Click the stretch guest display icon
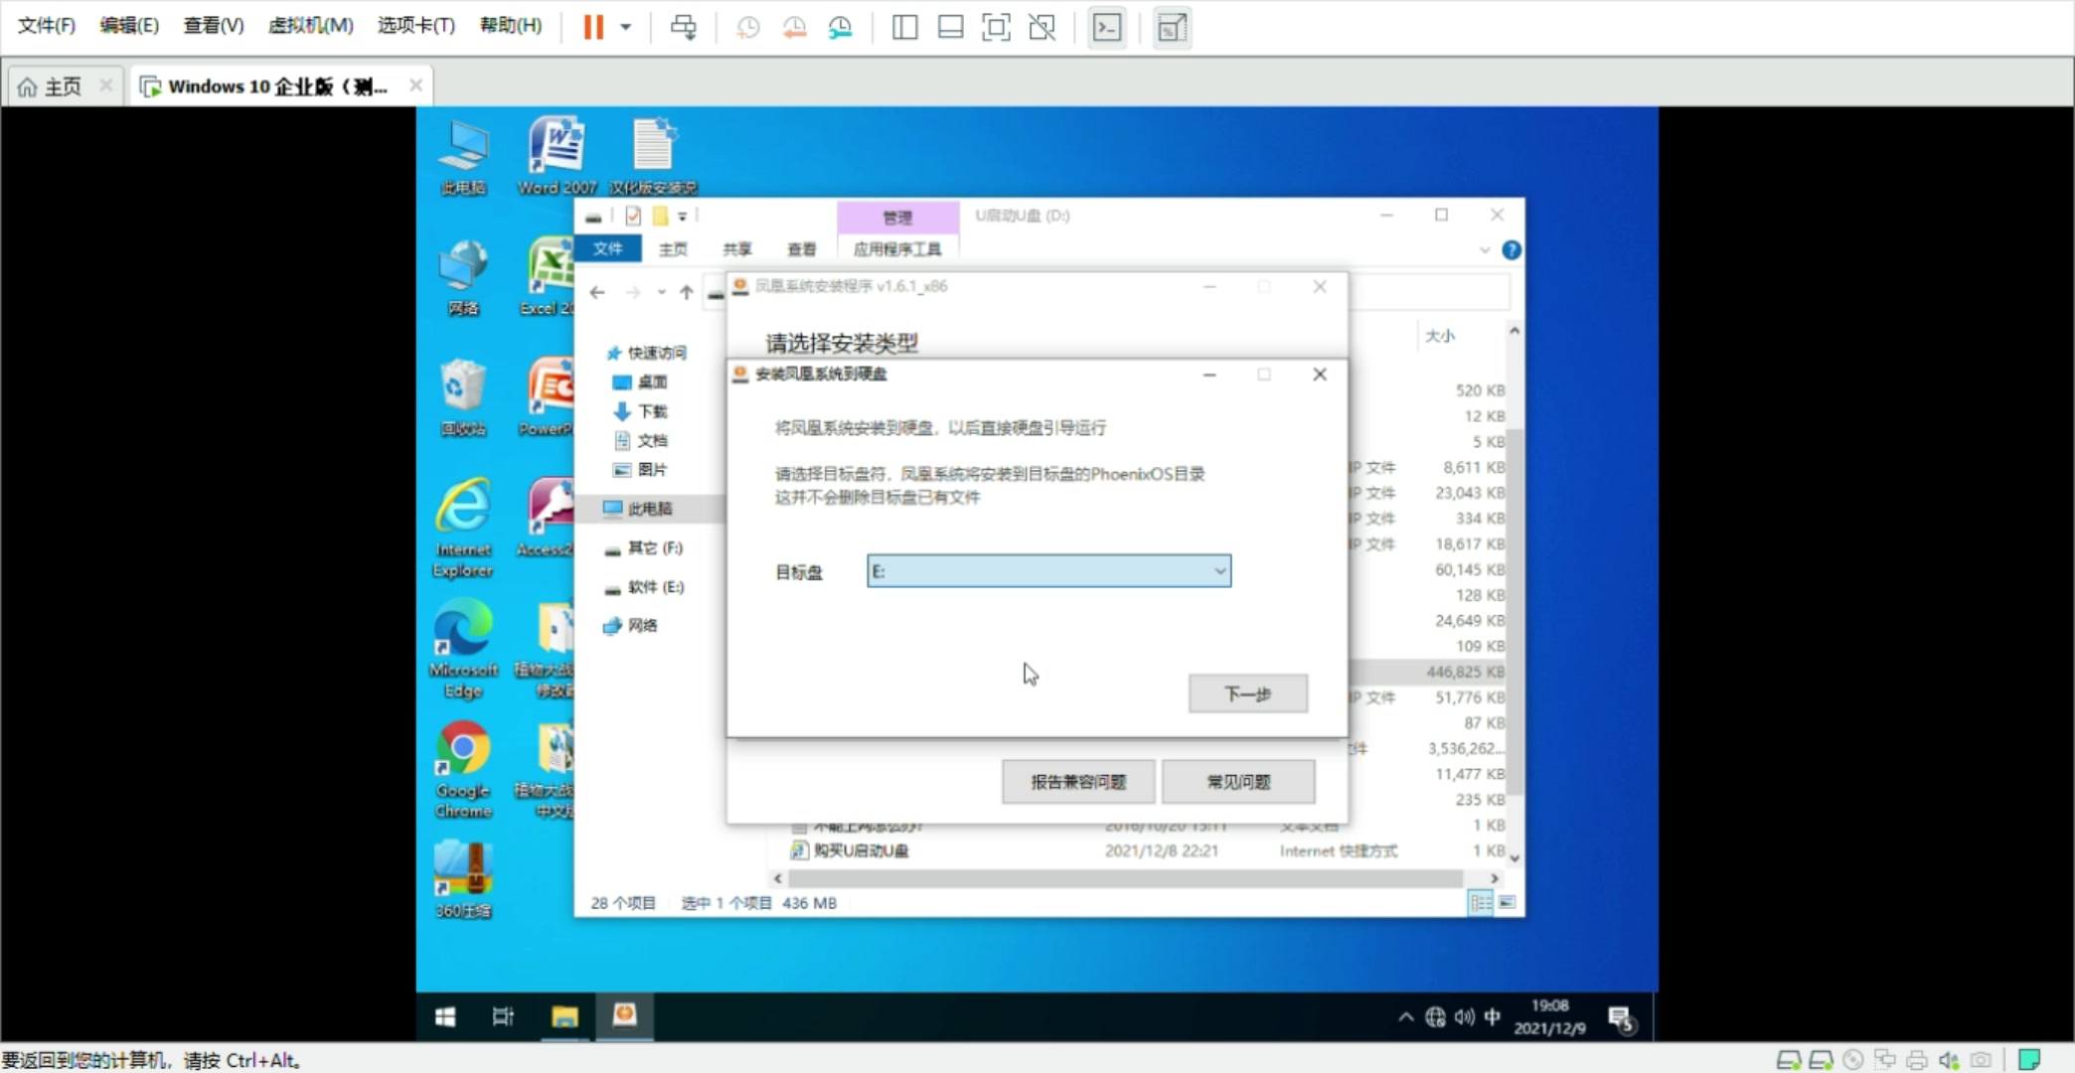The image size is (2075, 1073). (1173, 27)
